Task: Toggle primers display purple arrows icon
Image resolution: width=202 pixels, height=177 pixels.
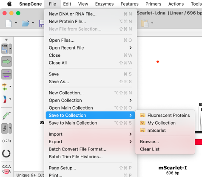Action: 6,74
